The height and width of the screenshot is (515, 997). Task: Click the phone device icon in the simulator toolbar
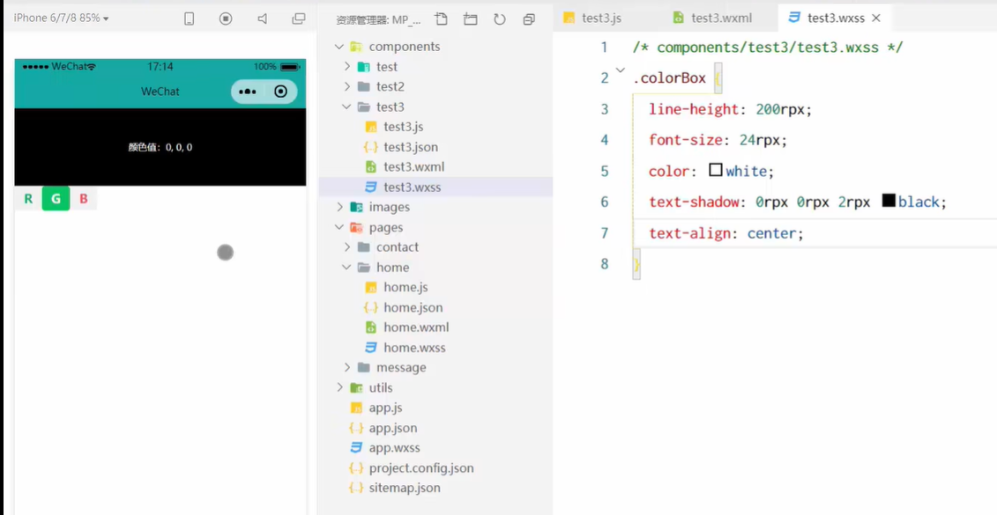click(x=189, y=19)
